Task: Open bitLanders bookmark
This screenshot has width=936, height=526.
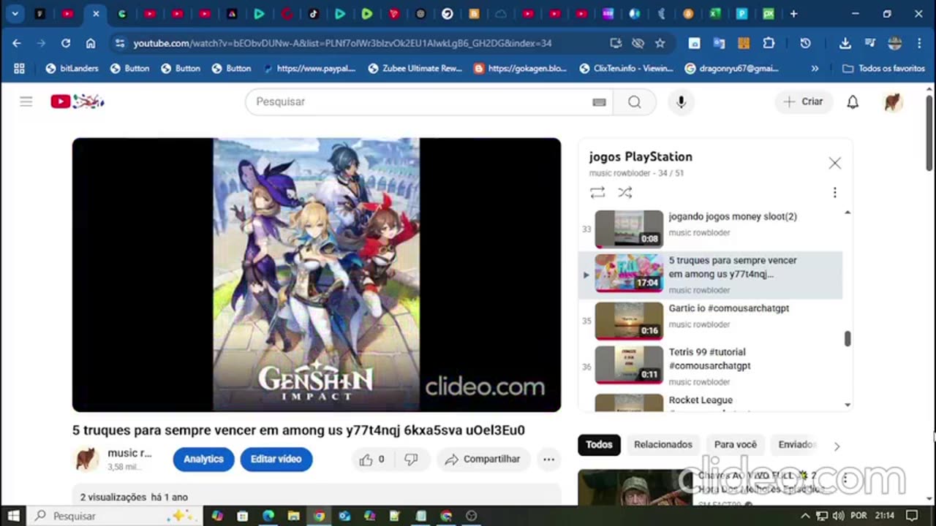Action: point(72,68)
